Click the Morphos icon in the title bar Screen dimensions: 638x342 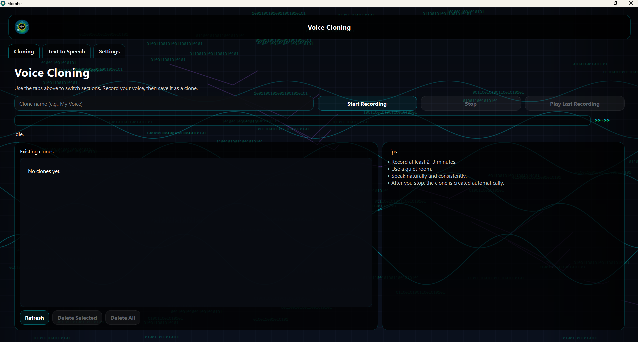point(3,3)
